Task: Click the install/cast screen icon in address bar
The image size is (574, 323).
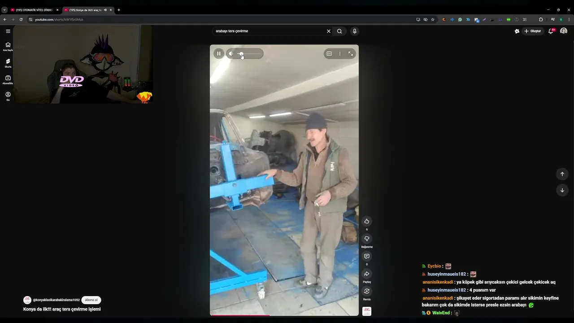Action: point(418,19)
